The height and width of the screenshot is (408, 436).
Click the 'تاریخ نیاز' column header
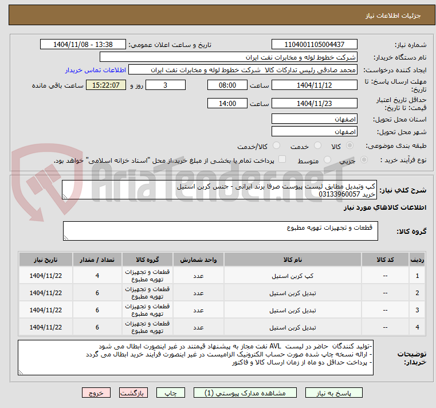pos(46,260)
